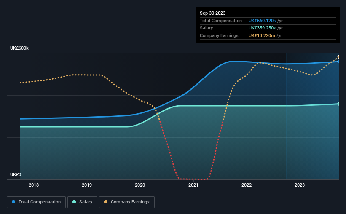Click the 2021 axis label
The image size is (346, 214).
[193, 185]
